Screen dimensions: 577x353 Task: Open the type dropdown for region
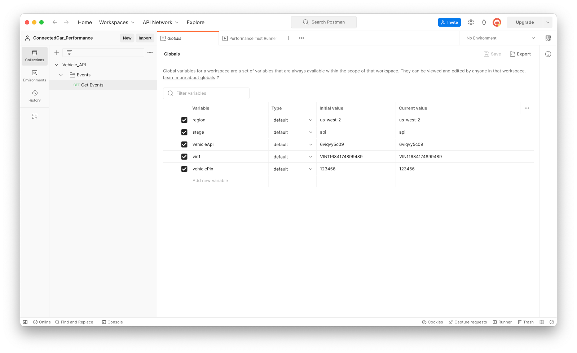[292, 120]
